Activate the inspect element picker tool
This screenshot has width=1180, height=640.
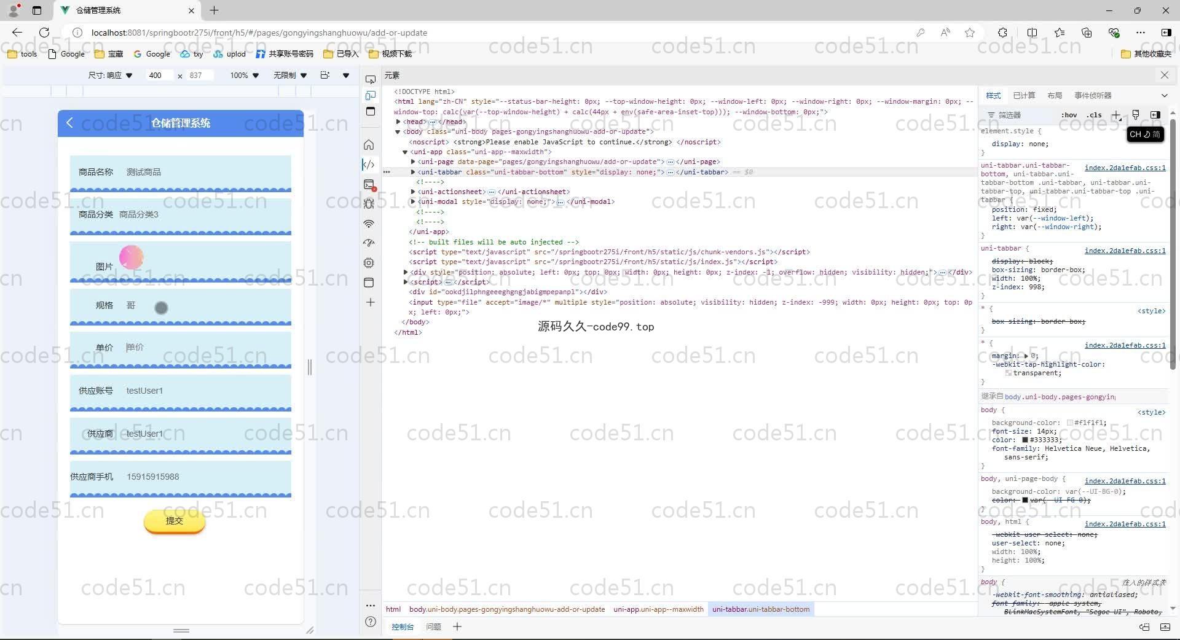(370, 80)
